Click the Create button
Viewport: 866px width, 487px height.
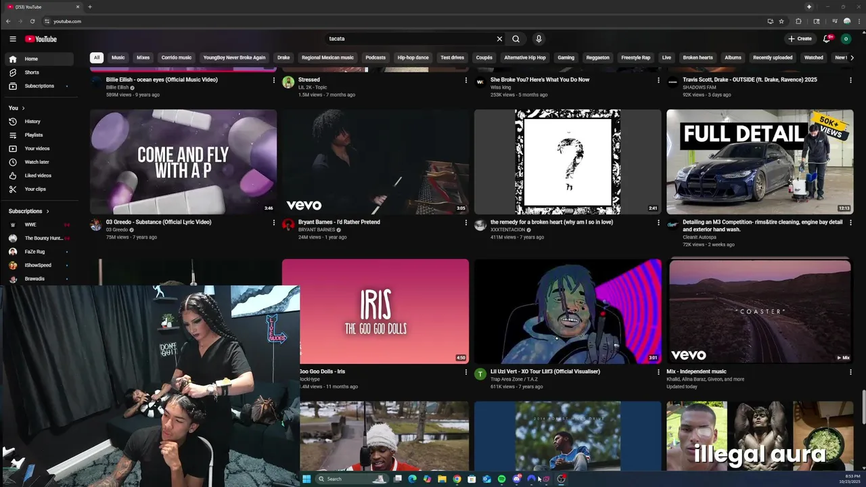[x=800, y=39]
